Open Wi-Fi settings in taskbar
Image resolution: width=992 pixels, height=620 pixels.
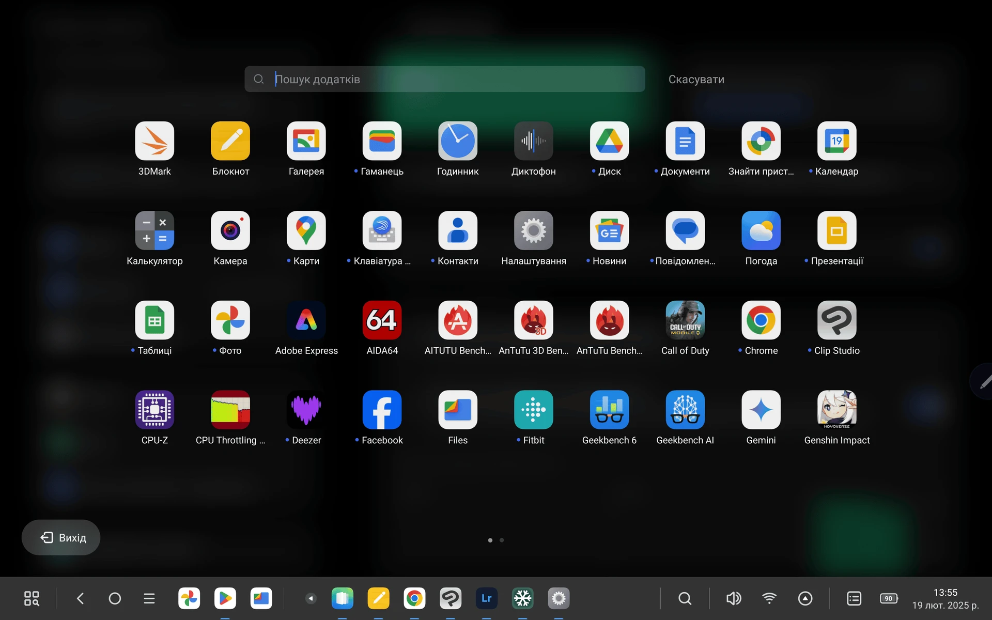pos(769,598)
